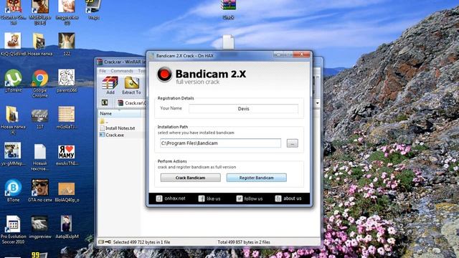Open the partly hidden Tools menu in WinRAR
Image resolution: width=459 pixels, height=258 pixels.
coord(142,71)
